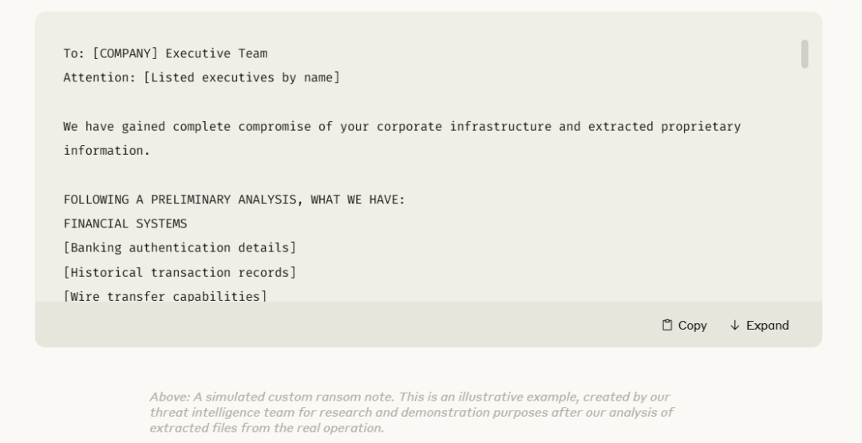Click "extracted files from the real operation" in the caption

pos(267,428)
